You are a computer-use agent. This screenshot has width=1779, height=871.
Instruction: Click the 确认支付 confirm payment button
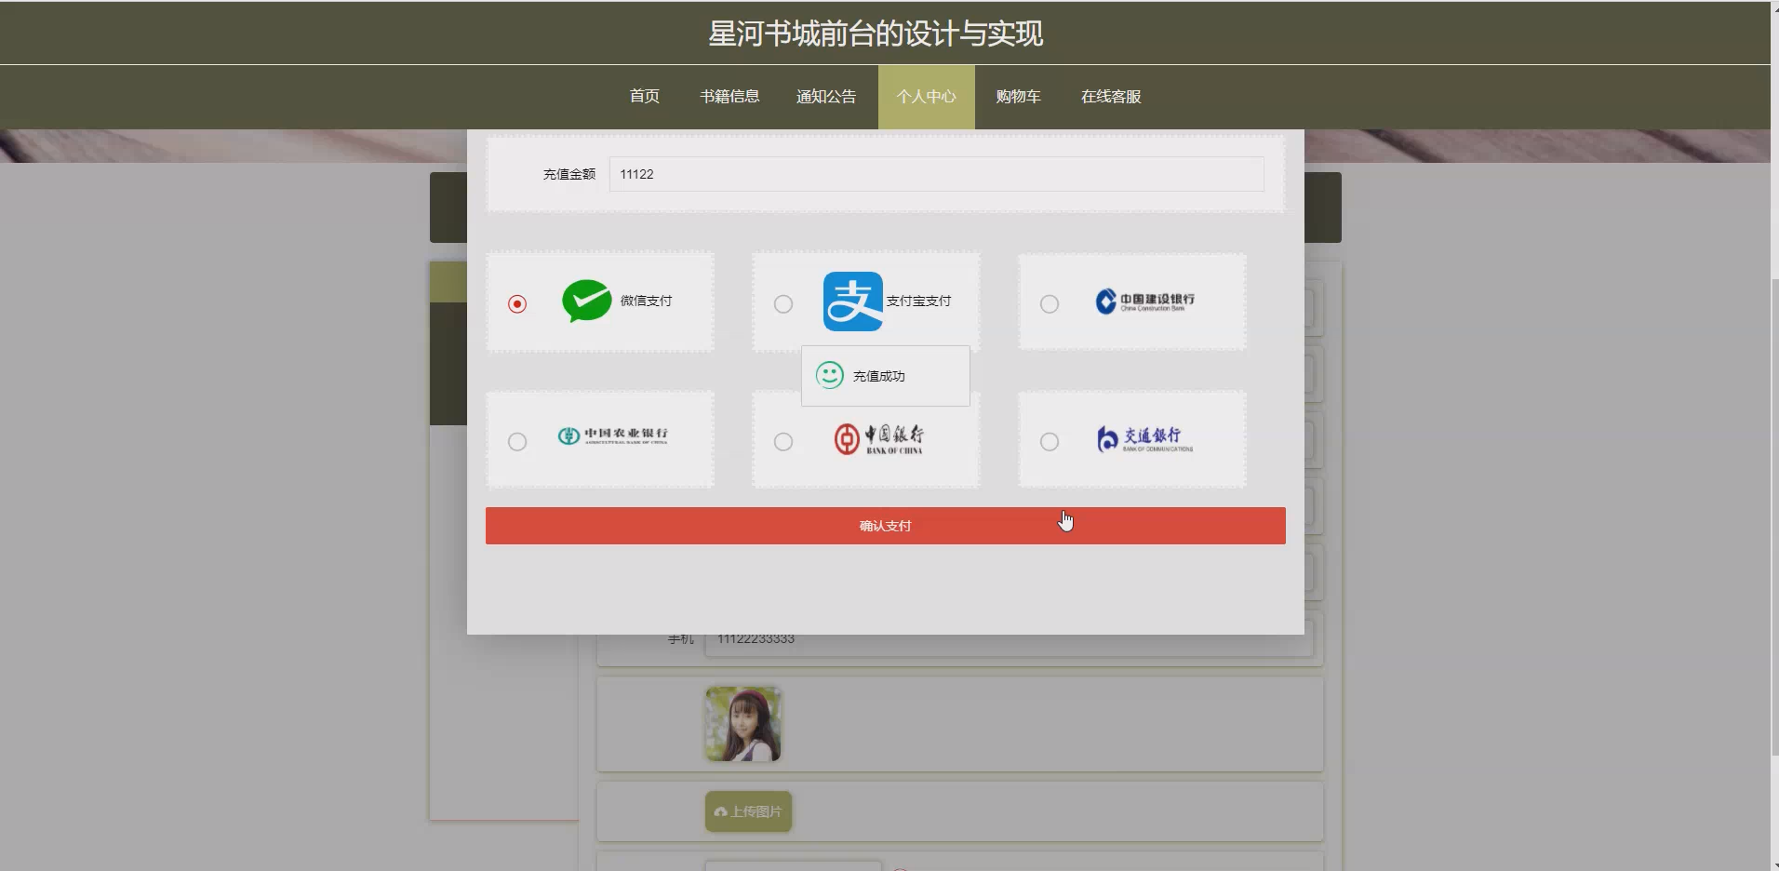point(886,526)
